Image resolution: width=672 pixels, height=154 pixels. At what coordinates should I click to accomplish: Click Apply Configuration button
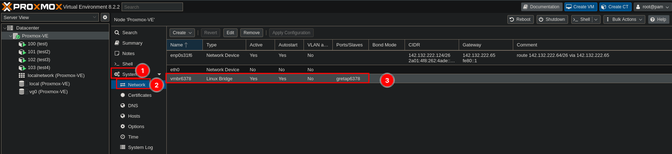coord(291,33)
